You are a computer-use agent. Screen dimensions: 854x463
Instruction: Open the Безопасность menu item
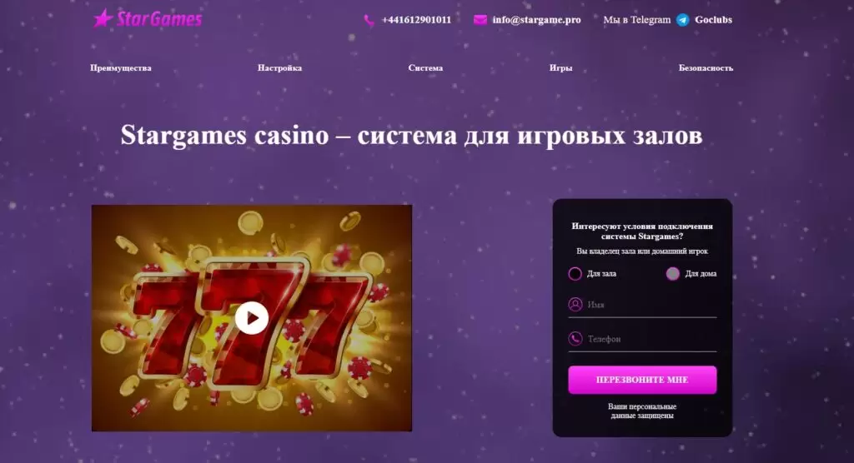click(x=706, y=68)
